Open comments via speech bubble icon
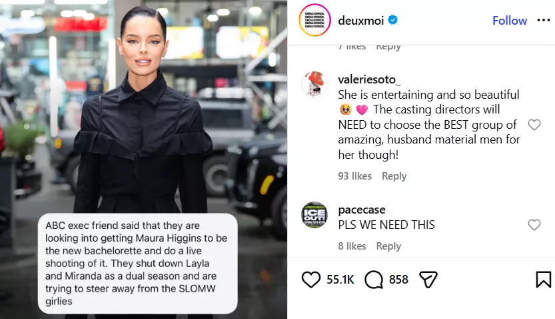This screenshot has width=555, height=319. point(374,280)
